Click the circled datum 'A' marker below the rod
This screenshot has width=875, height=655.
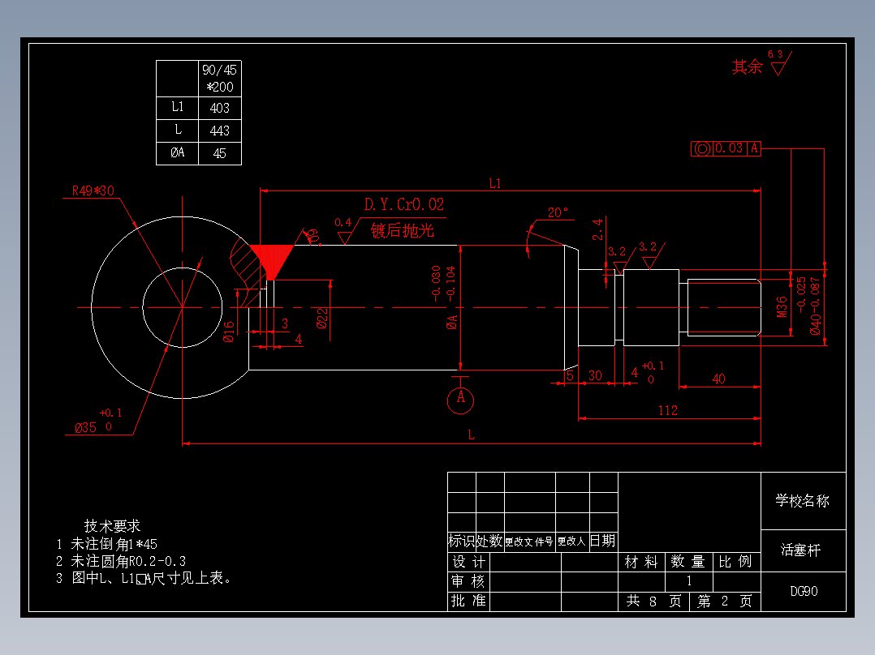pyautogui.click(x=460, y=400)
